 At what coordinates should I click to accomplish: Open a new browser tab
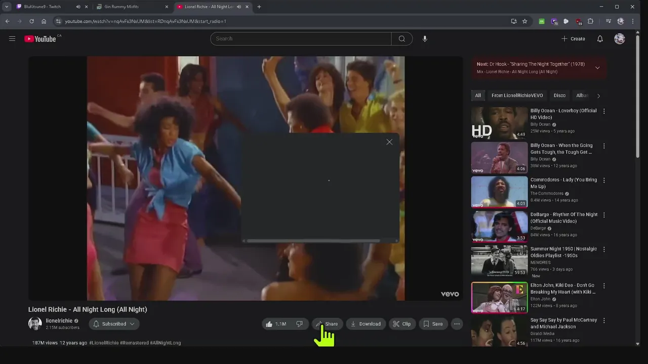click(259, 7)
